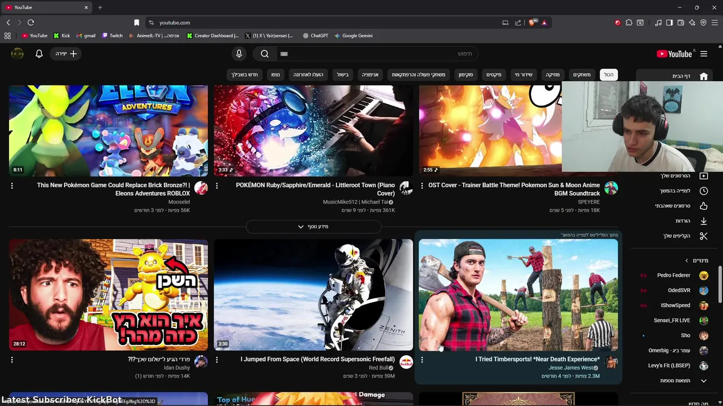Open the Idan Dushy video thumbnail
Image resolution: width=723 pixels, height=406 pixels.
(x=108, y=295)
